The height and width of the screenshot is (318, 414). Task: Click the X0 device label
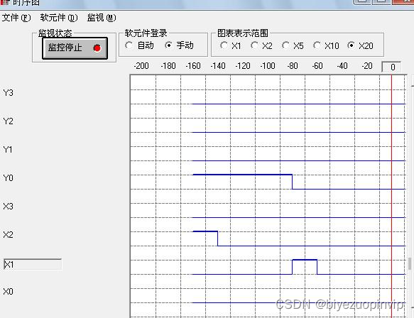[9, 292]
